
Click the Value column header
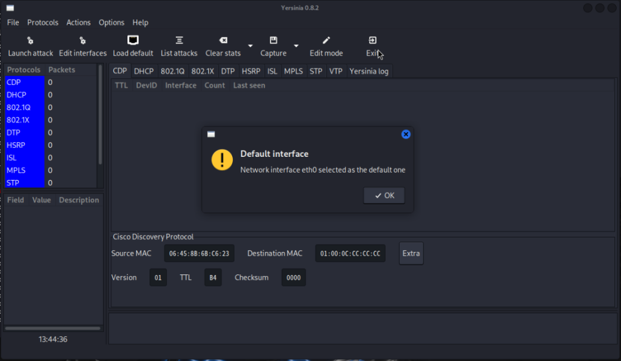41,200
